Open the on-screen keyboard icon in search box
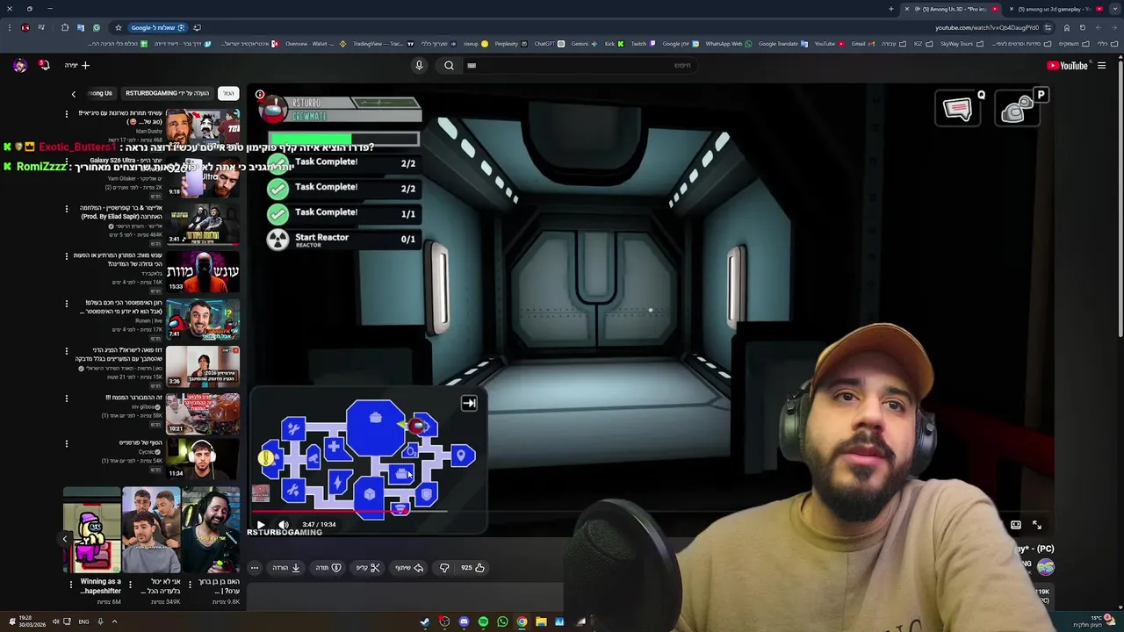This screenshot has width=1124, height=632. pyautogui.click(x=472, y=65)
